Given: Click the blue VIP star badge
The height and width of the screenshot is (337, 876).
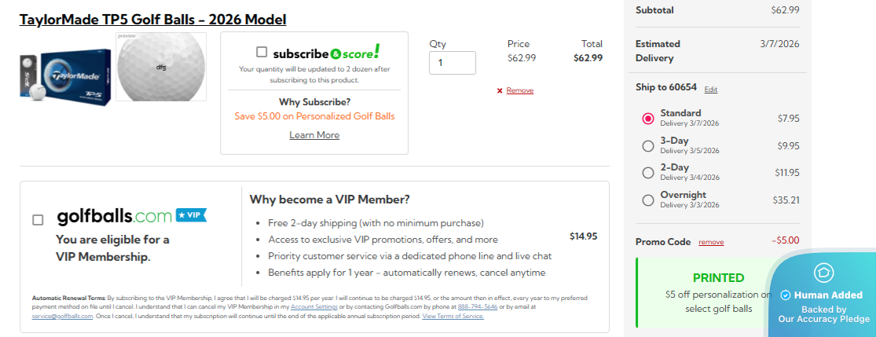Looking at the screenshot, I should pyautogui.click(x=191, y=214).
